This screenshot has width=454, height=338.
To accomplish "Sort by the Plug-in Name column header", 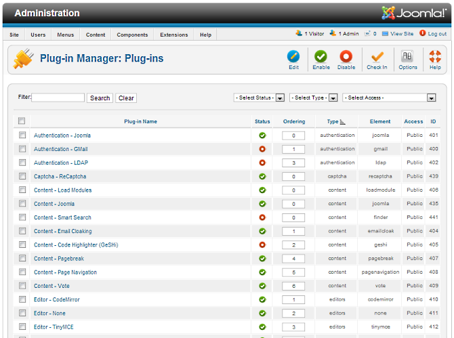I will [140, 121].
